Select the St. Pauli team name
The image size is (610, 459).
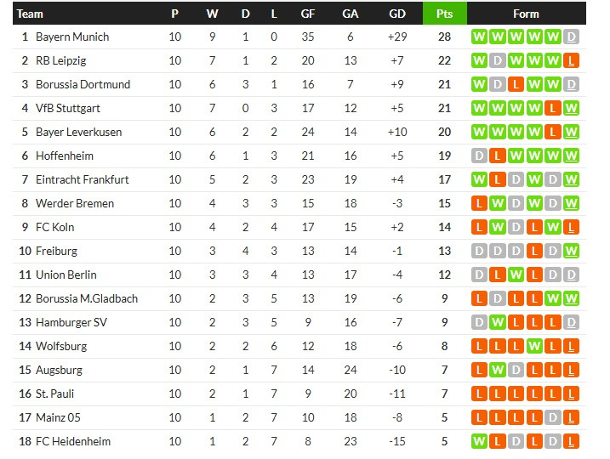tap(56, 394)
